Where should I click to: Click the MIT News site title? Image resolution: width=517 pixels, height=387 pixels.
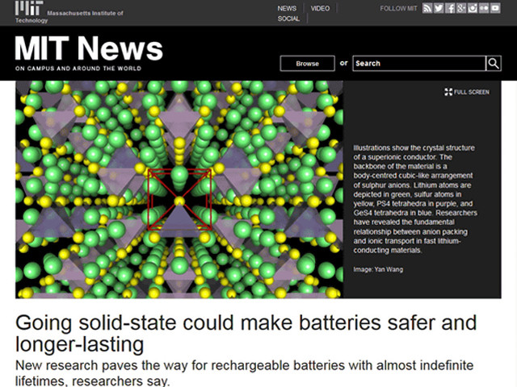point(88,48)
